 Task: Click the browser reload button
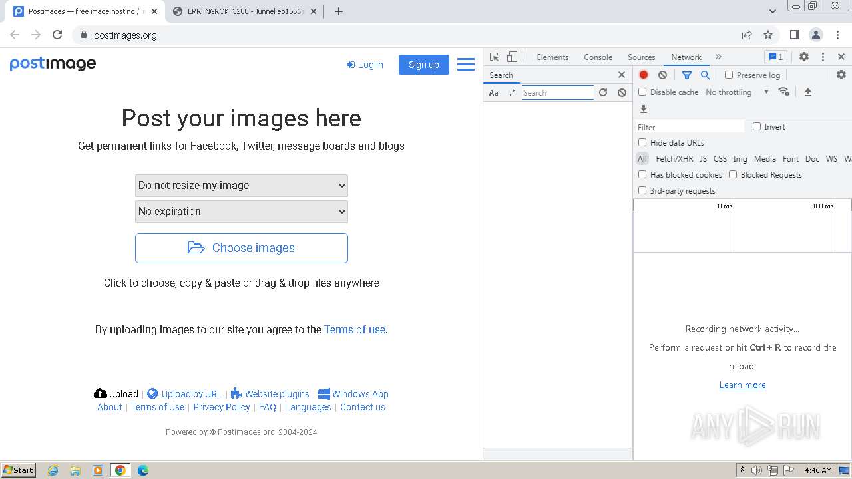click(x=57, y=35)
